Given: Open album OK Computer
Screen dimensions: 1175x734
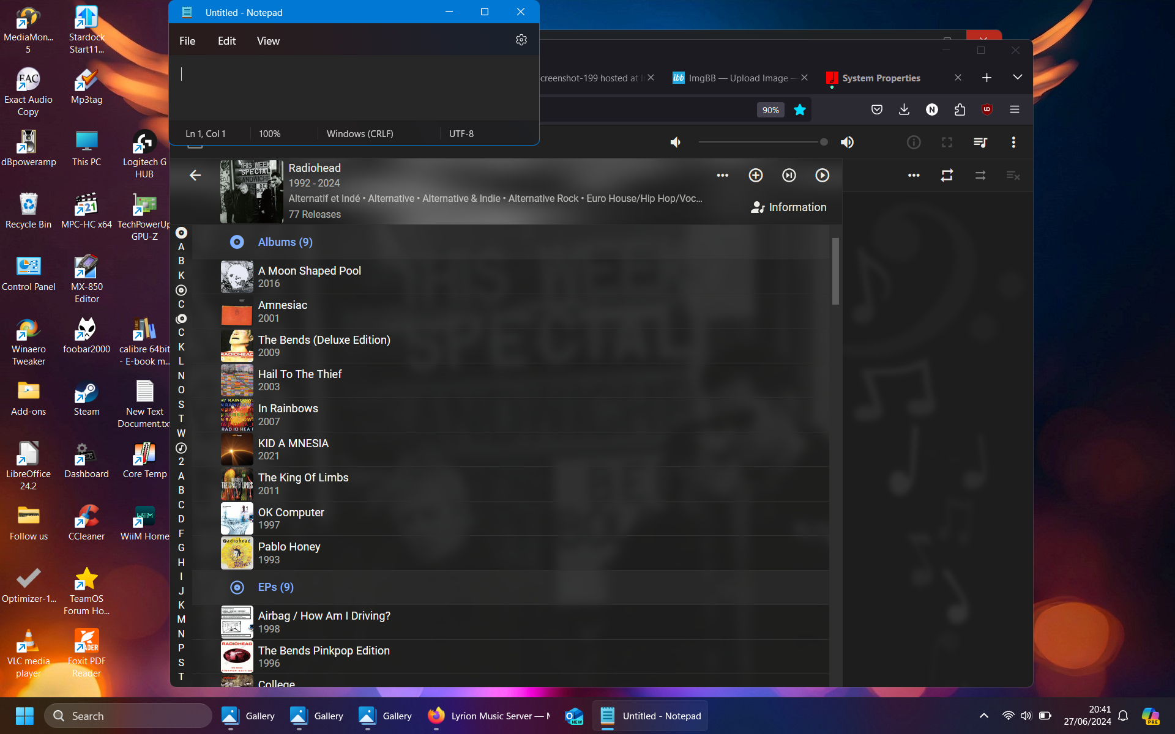Looking at the screenshot, I should coord(511,519).
